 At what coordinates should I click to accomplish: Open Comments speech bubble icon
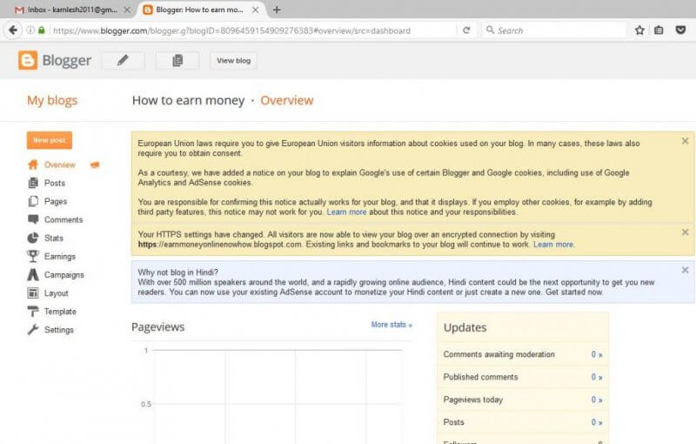tap(33, 219)
